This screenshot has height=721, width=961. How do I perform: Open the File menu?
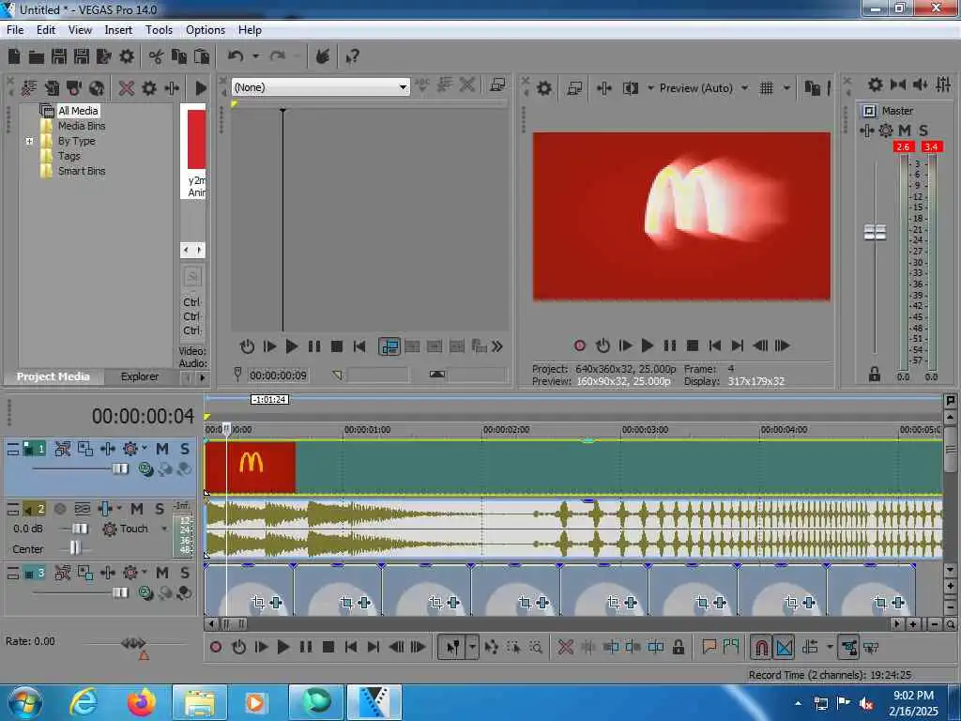(15, 30)
